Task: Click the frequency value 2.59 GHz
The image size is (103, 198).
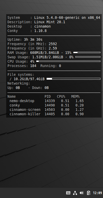Action: point(53,48)
